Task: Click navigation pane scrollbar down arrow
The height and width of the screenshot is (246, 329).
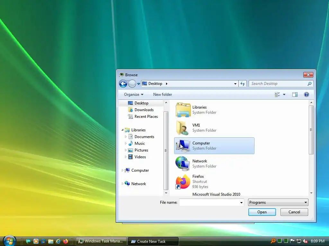Action: [x=166, y=193]
